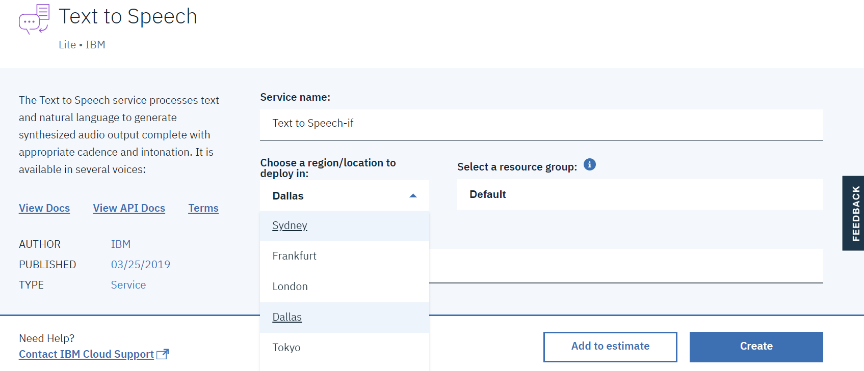Select the Dallas option in the list

pos(287,317)
